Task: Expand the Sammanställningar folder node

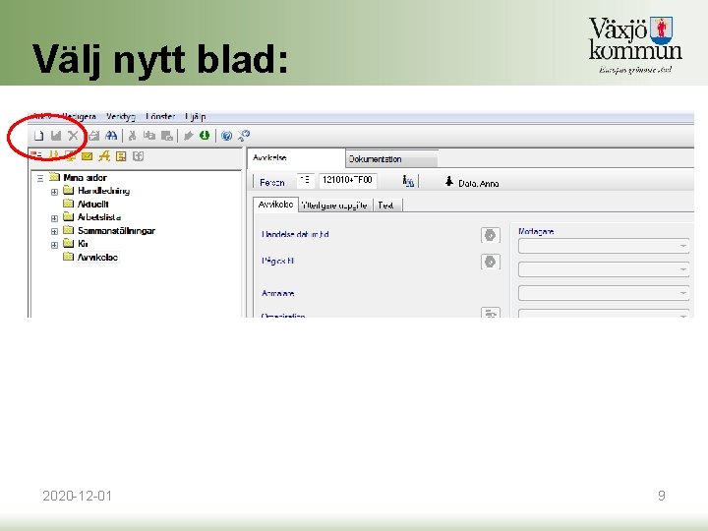Action: 54,231
